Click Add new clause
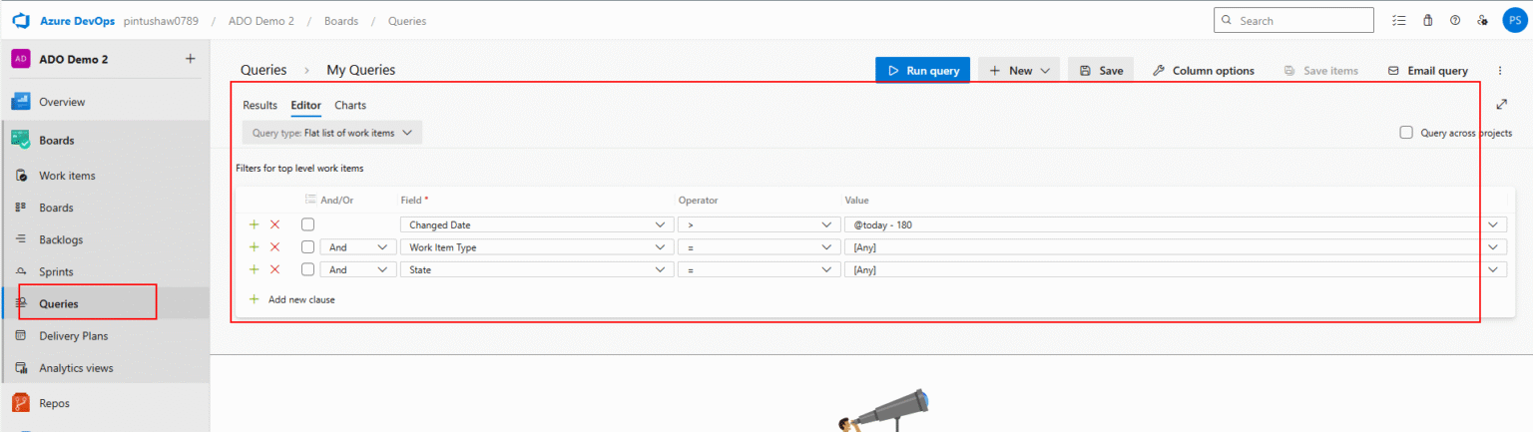Viewport: 1533px width, 432px height. (291, 299)
